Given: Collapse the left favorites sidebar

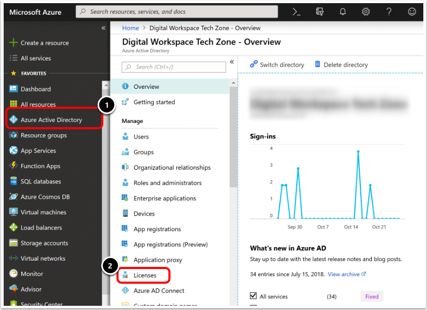Looking at the screenshot, I should (x=103, y=28).
